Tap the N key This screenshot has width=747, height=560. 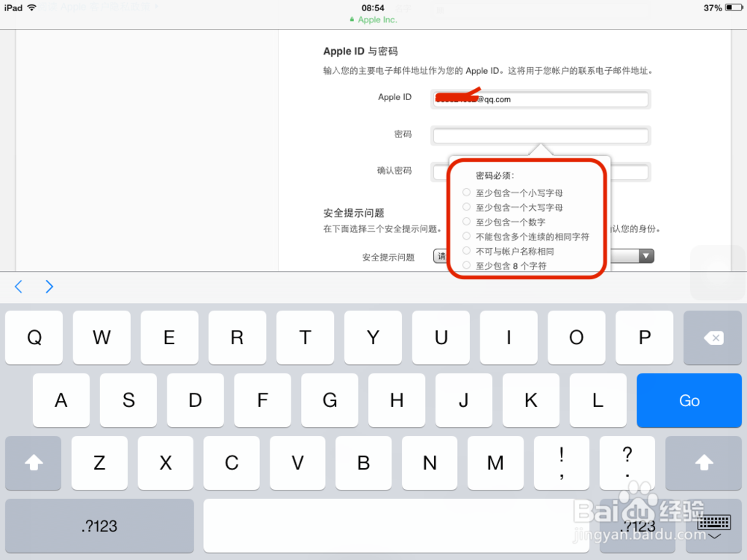point(430,463)
